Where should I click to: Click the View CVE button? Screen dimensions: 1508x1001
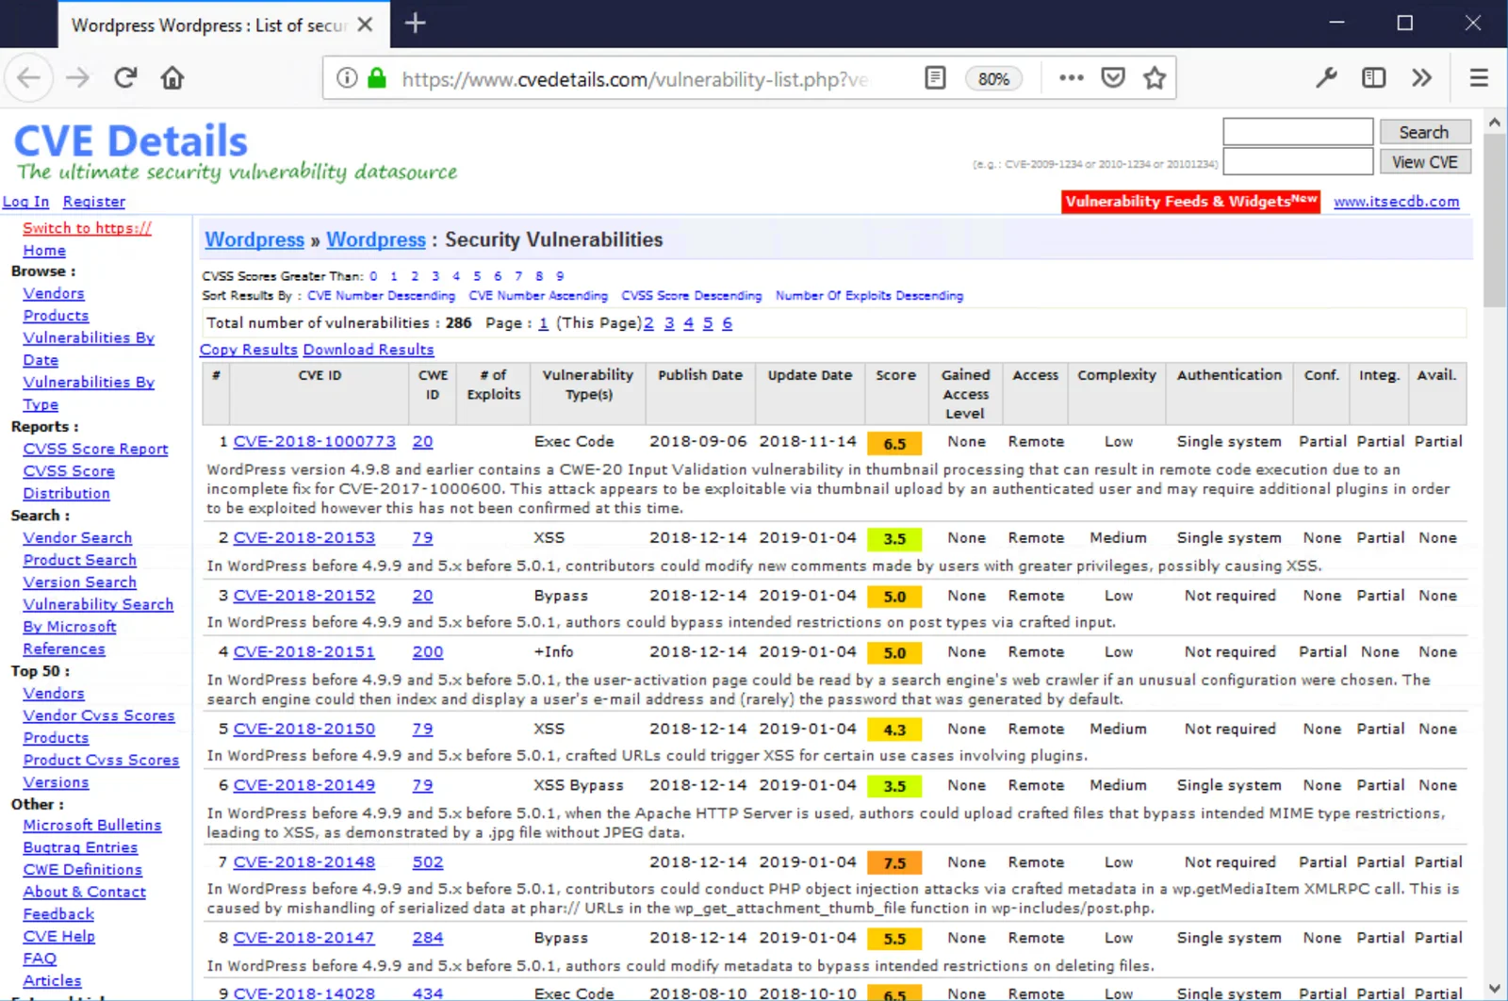point(1425,162)
